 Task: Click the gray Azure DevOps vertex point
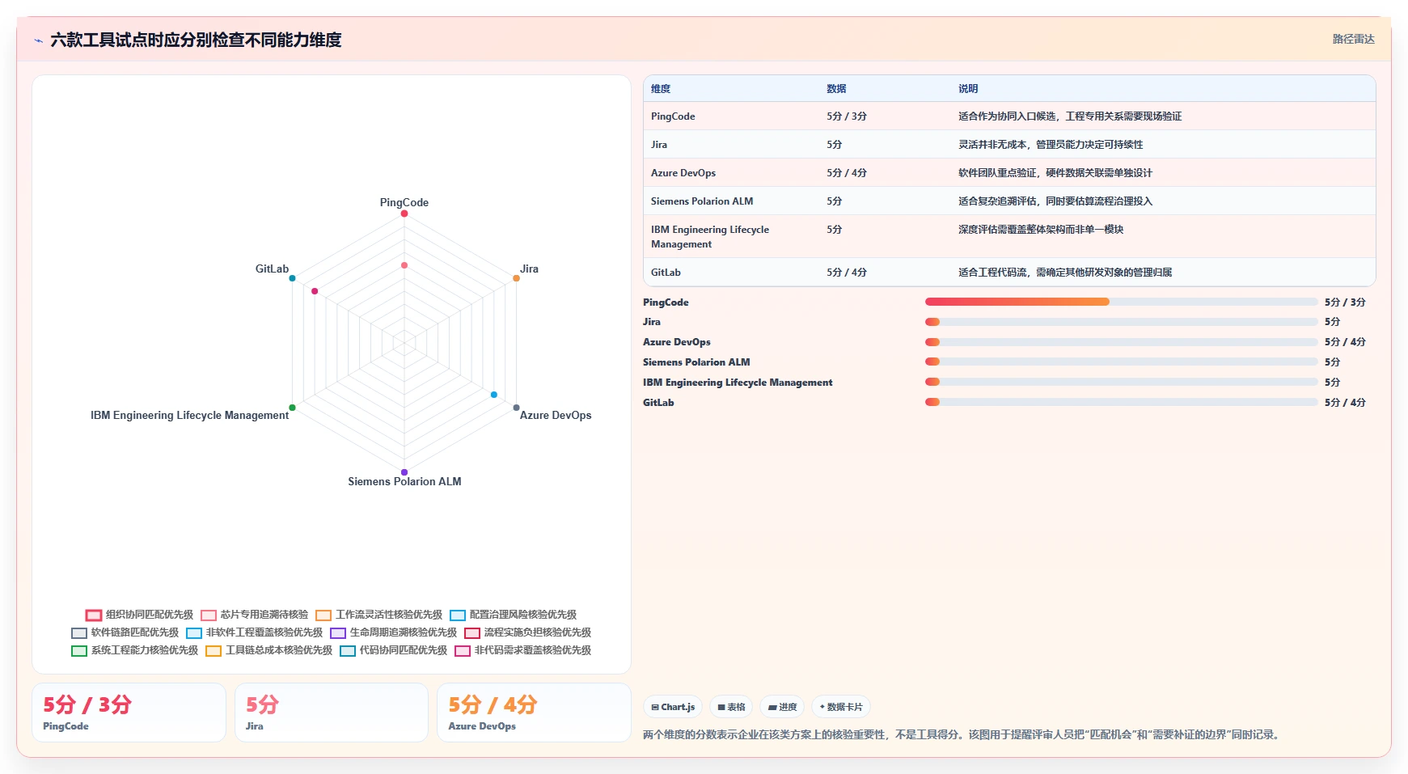pyautogui.click(x=516, y=408)
